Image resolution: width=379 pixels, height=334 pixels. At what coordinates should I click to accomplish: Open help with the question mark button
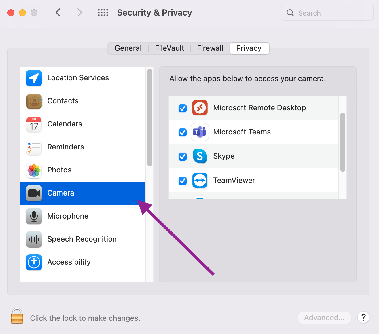pyautogui.click(x=363, y=317)
